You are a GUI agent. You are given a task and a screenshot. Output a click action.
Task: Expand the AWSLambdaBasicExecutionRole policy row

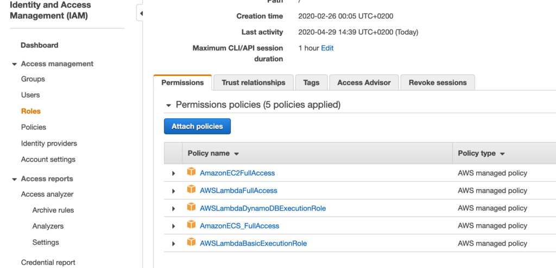pos(173,244)
